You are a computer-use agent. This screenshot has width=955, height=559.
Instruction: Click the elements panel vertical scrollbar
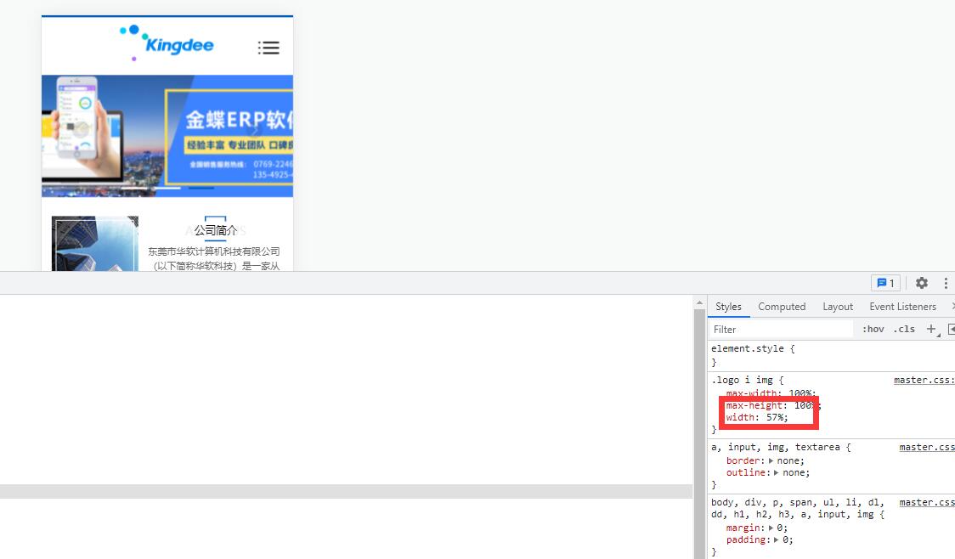(x=700, y=433)
